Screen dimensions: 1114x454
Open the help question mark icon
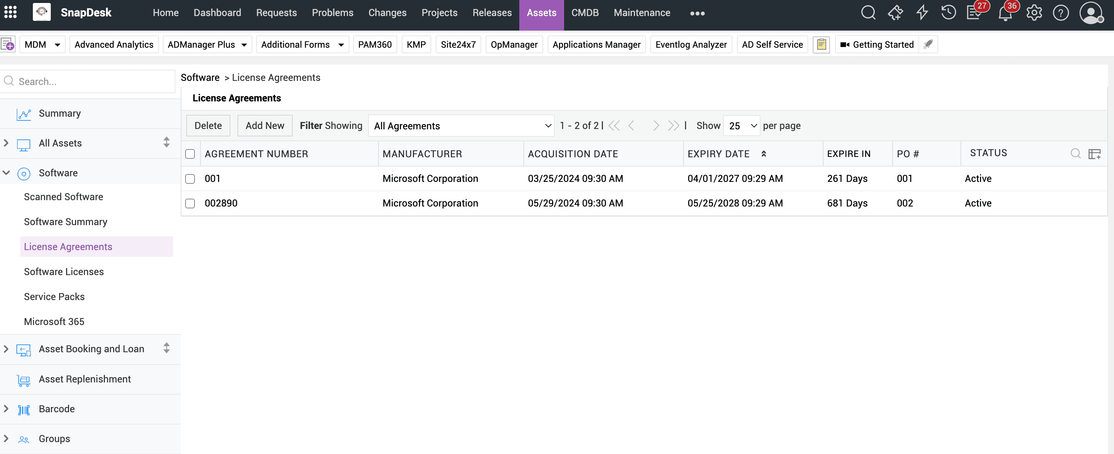pos(1060,13)
